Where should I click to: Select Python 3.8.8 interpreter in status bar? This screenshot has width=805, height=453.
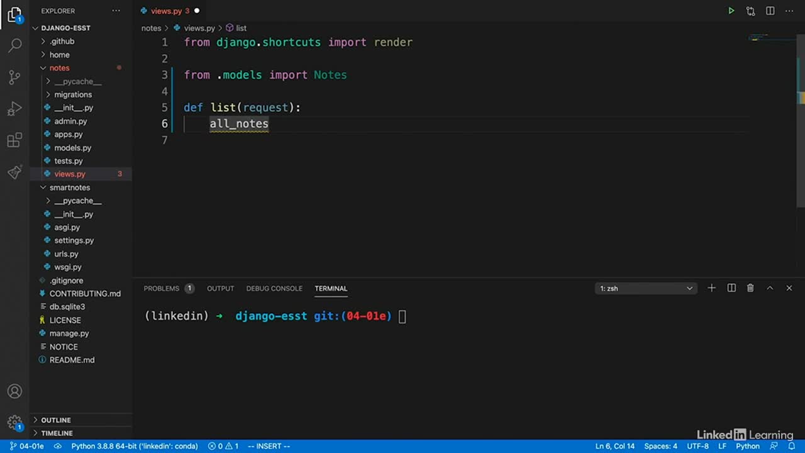coord(135,446)
